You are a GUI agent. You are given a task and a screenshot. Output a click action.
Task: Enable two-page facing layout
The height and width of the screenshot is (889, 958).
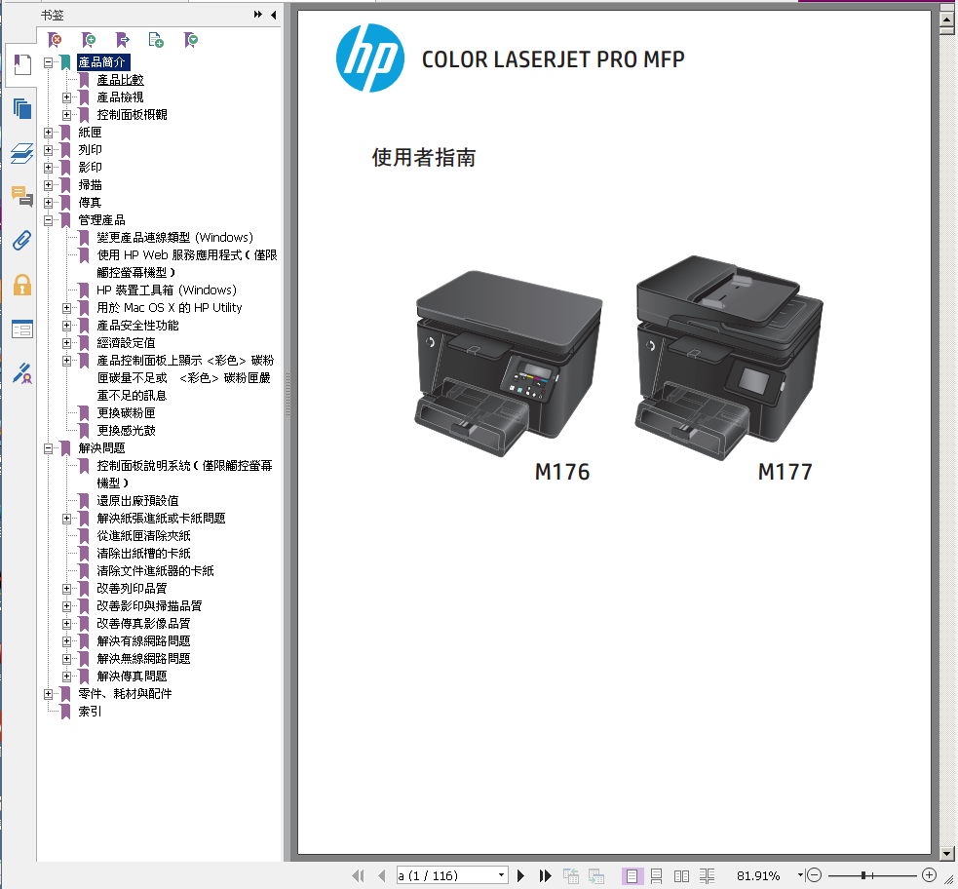click(x=681, y=875)
